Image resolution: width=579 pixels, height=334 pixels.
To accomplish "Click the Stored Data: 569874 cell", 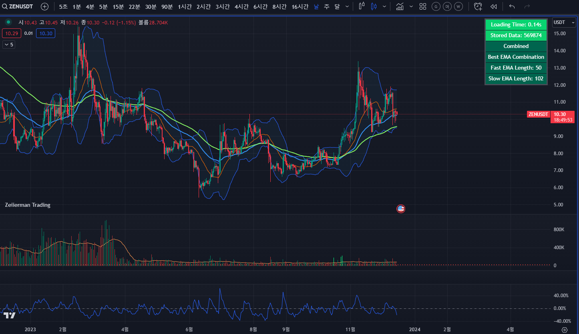I will click(x=516, y=35).
